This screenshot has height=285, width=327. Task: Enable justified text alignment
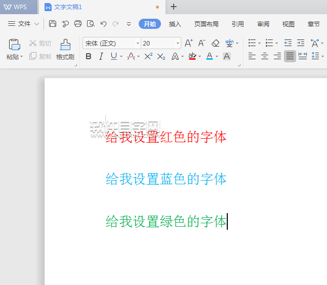tap(290, 56)
